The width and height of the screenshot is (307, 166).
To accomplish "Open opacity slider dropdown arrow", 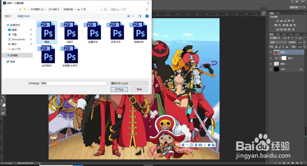I will 305,42.
